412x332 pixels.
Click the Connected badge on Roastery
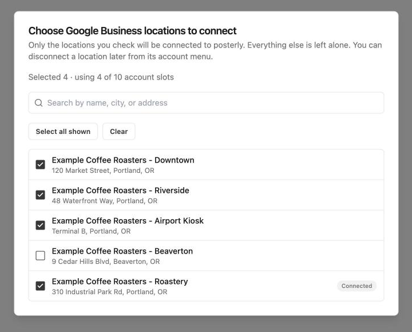pyautogui.click(x=356, y=286)
